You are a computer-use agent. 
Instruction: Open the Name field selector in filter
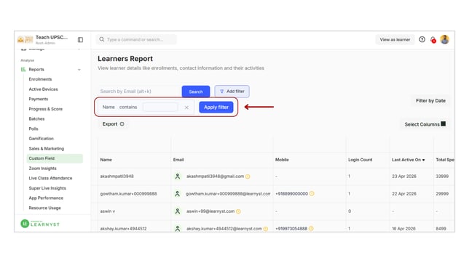(109, 108)
